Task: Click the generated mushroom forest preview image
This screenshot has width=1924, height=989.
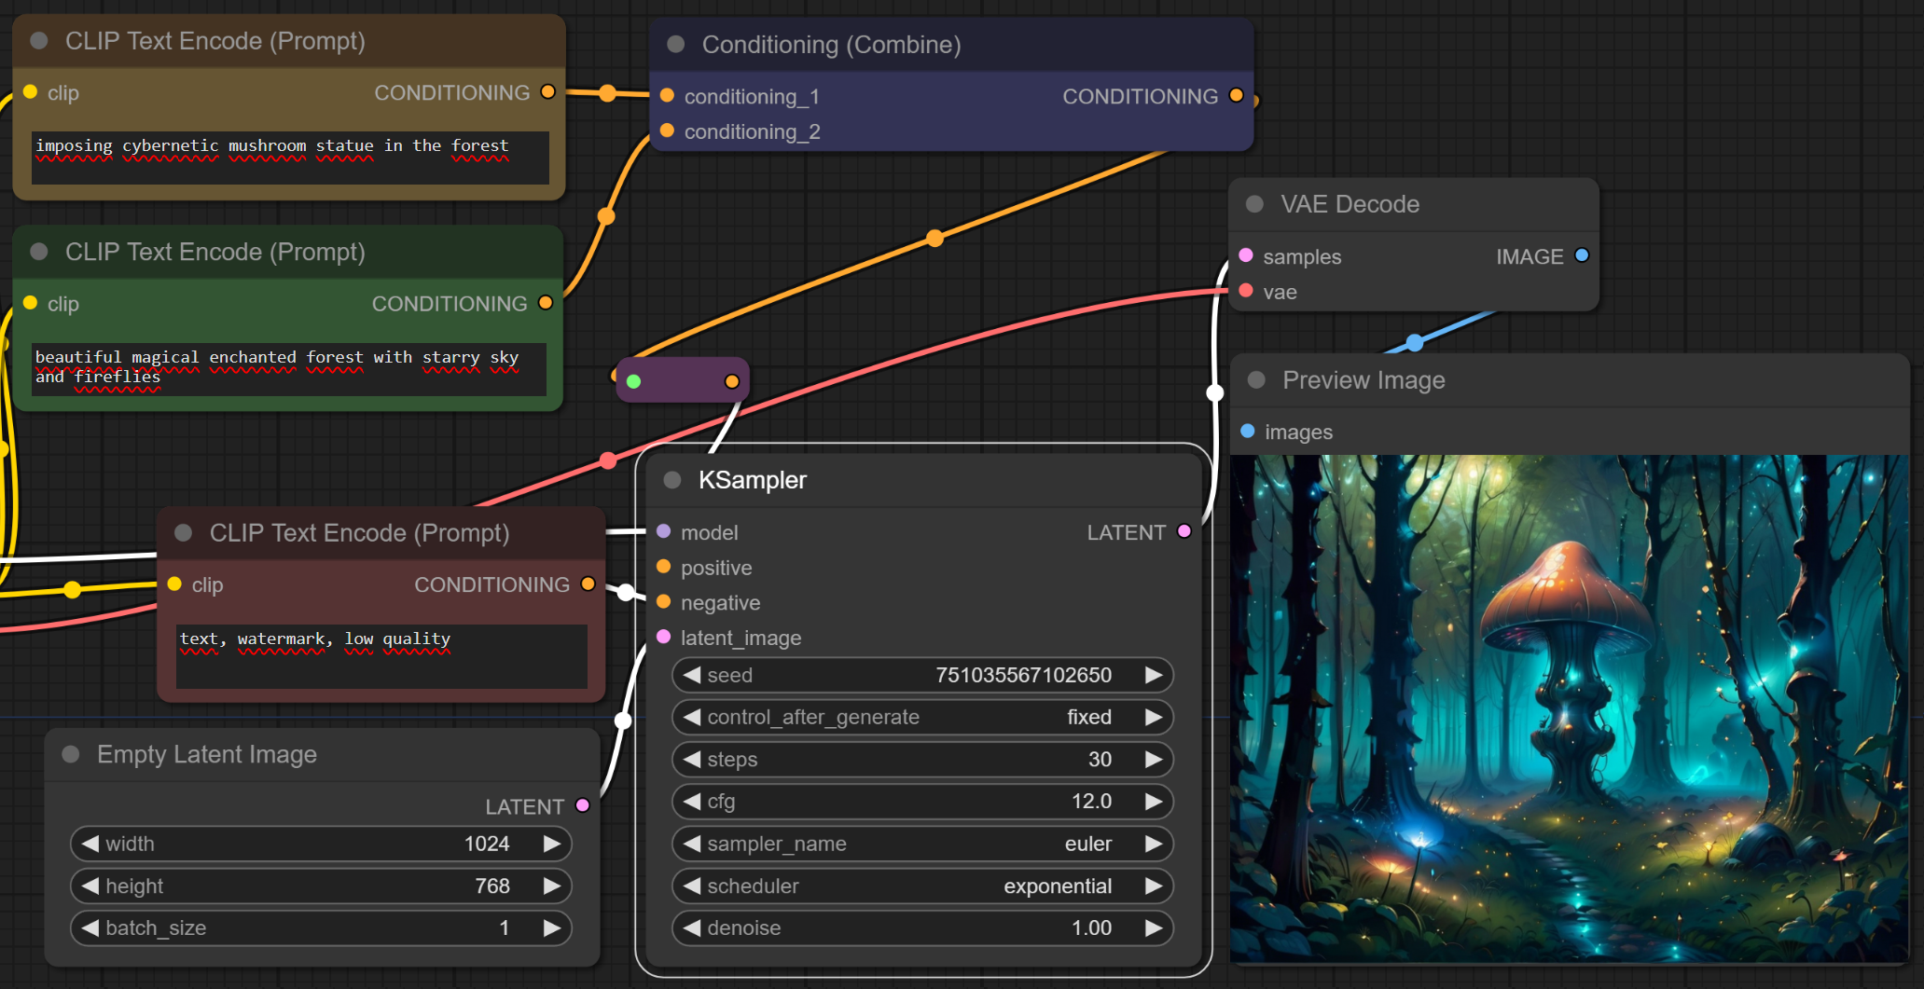Action: 1569,708
